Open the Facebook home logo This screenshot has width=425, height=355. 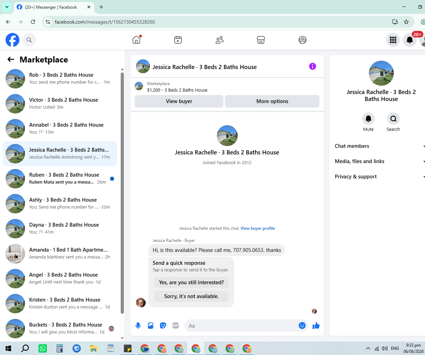(12, 40)
